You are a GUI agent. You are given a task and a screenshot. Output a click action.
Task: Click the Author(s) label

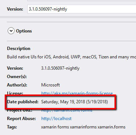17,85
